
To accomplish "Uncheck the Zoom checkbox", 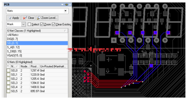I will click(42, 24).
